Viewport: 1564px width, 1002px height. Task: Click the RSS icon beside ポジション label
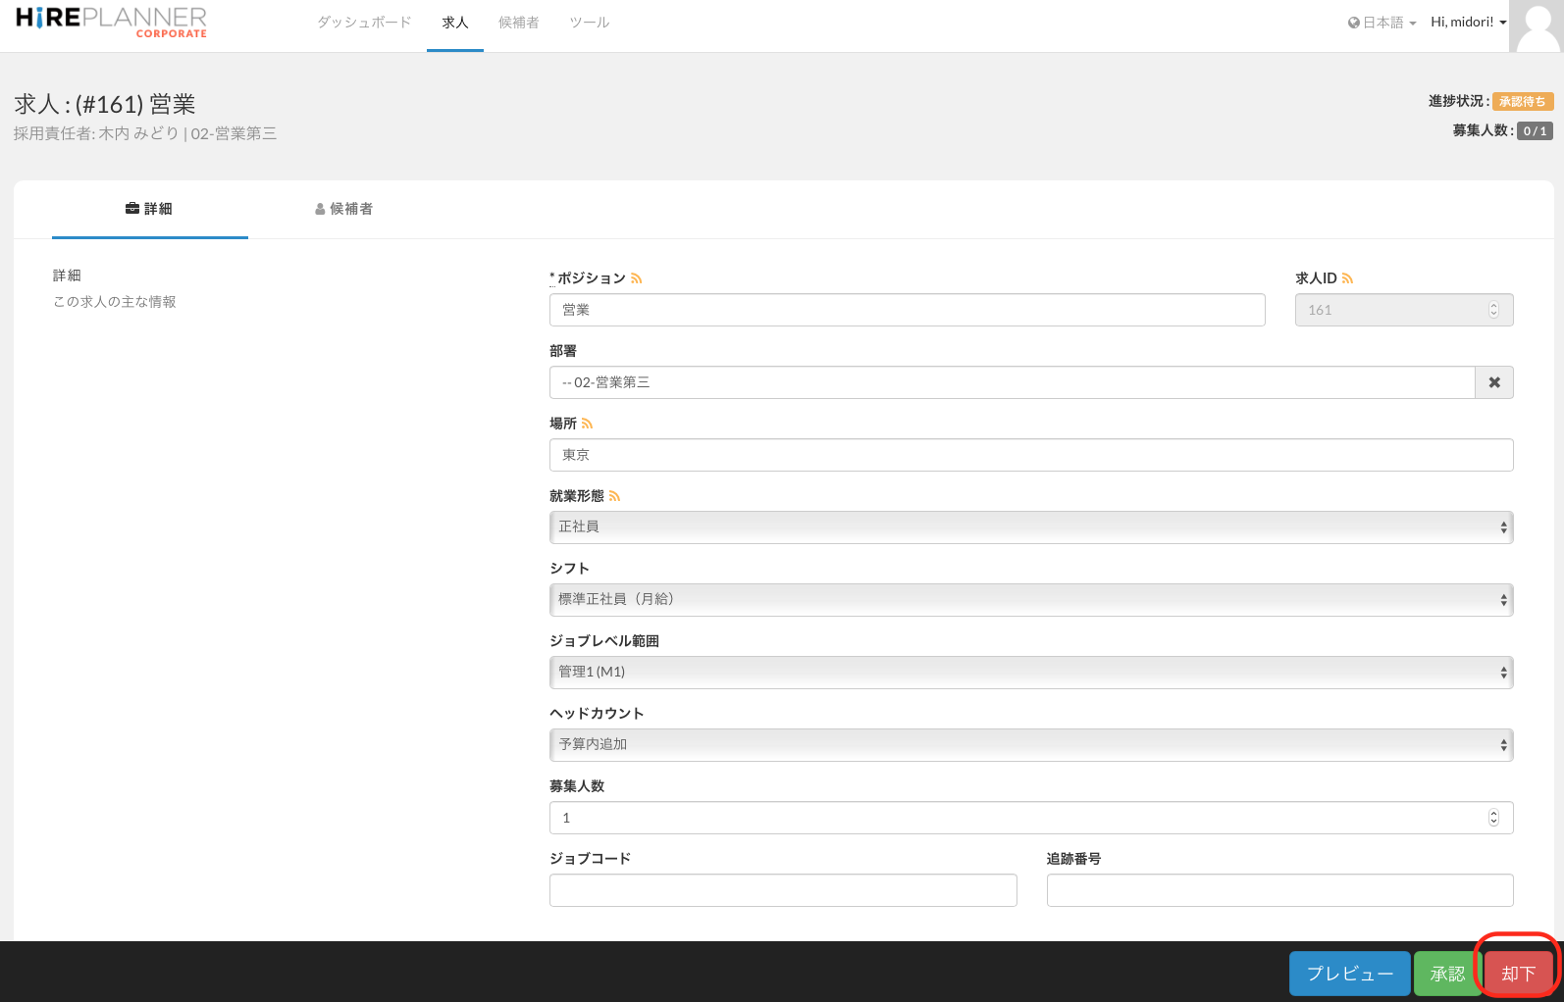pyautogui.click(x=637, y=278)
